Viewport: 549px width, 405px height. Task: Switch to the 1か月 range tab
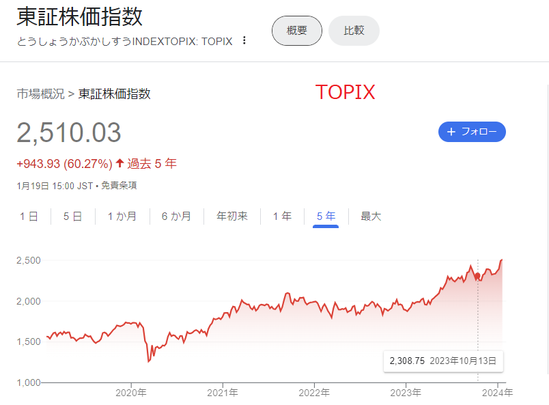point(122,217)
